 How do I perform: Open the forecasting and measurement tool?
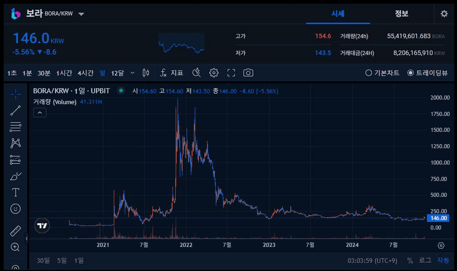[15, 160]
